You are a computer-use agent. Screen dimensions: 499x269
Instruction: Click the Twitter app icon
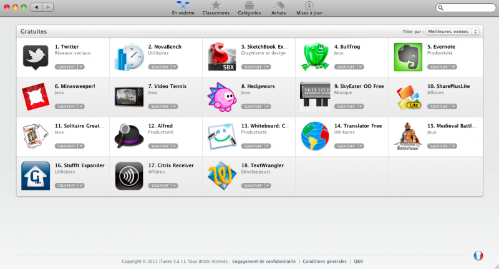pyautogui.click(x=36, y=56)
